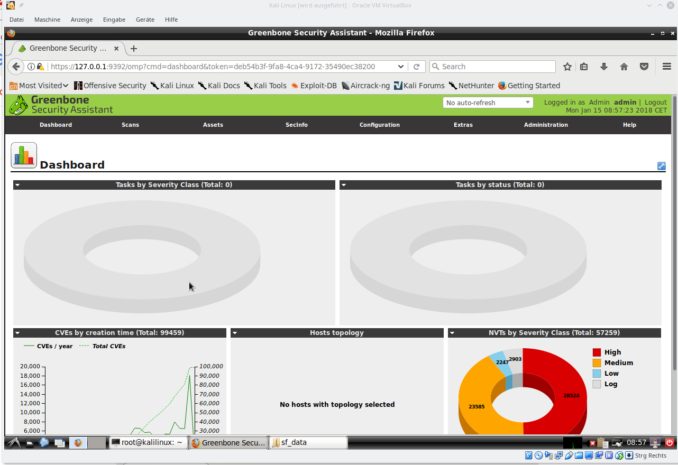Image resolution: width=678 pixels, height=465 pixels.
Task: Open the Configuration menu
Action: pyautogui.click(x=379, y=125)
